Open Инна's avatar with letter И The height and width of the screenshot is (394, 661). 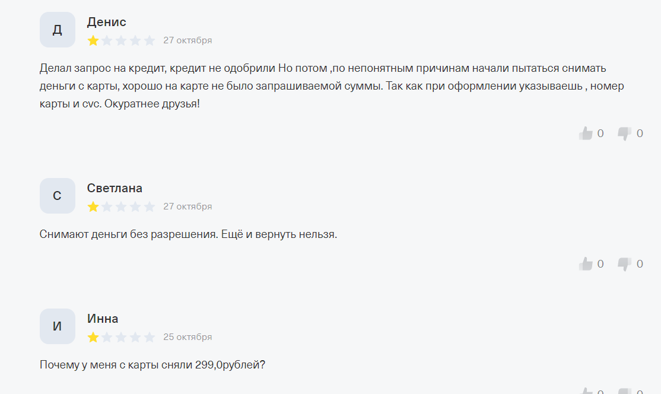point(58,326)
